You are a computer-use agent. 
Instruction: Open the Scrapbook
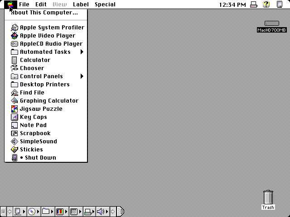point(46,133)
